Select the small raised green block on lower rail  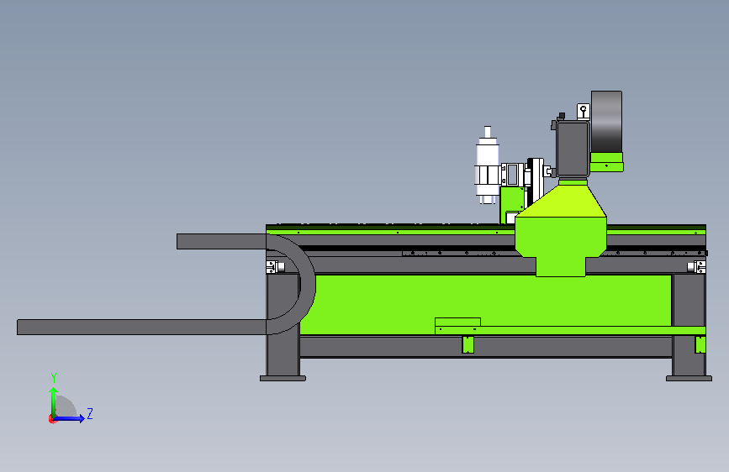coord(457,323)
